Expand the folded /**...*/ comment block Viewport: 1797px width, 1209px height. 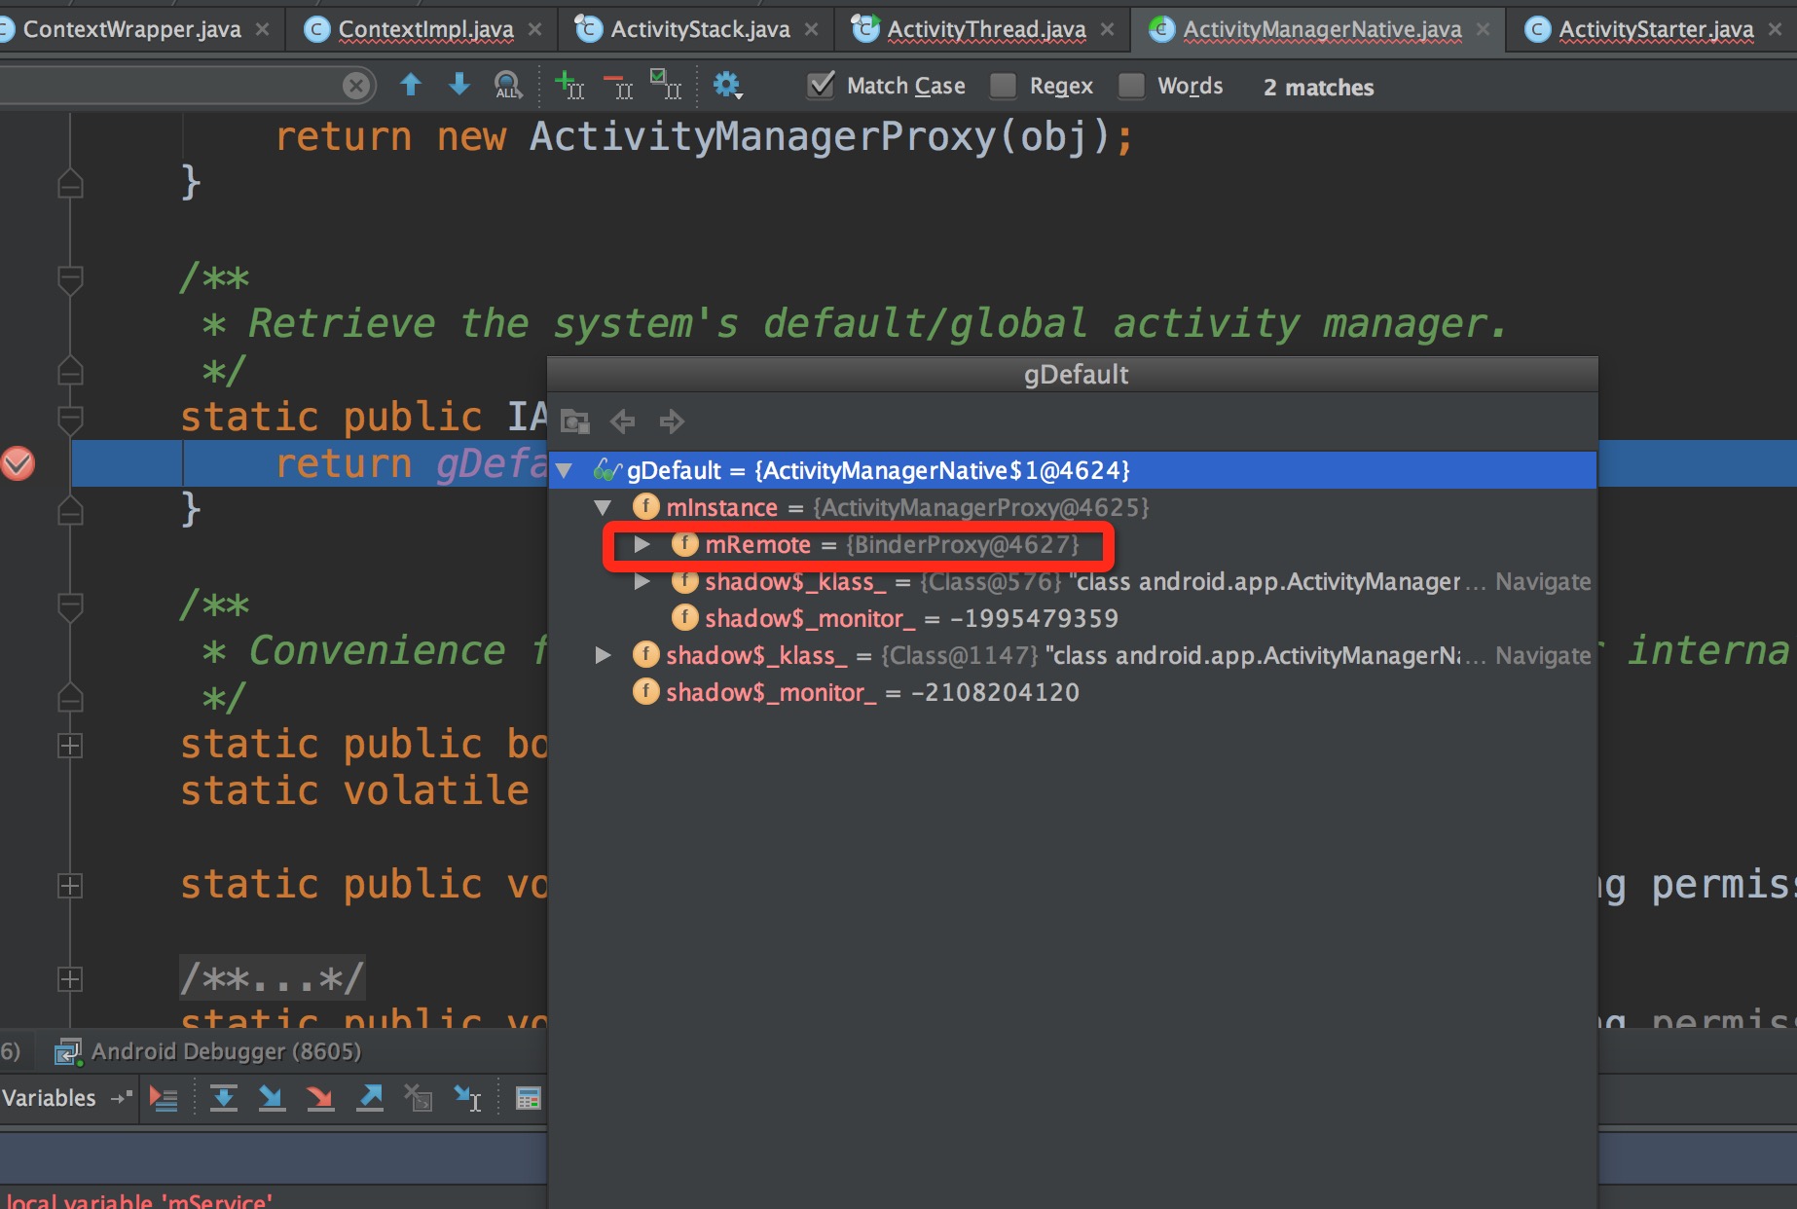272,978
